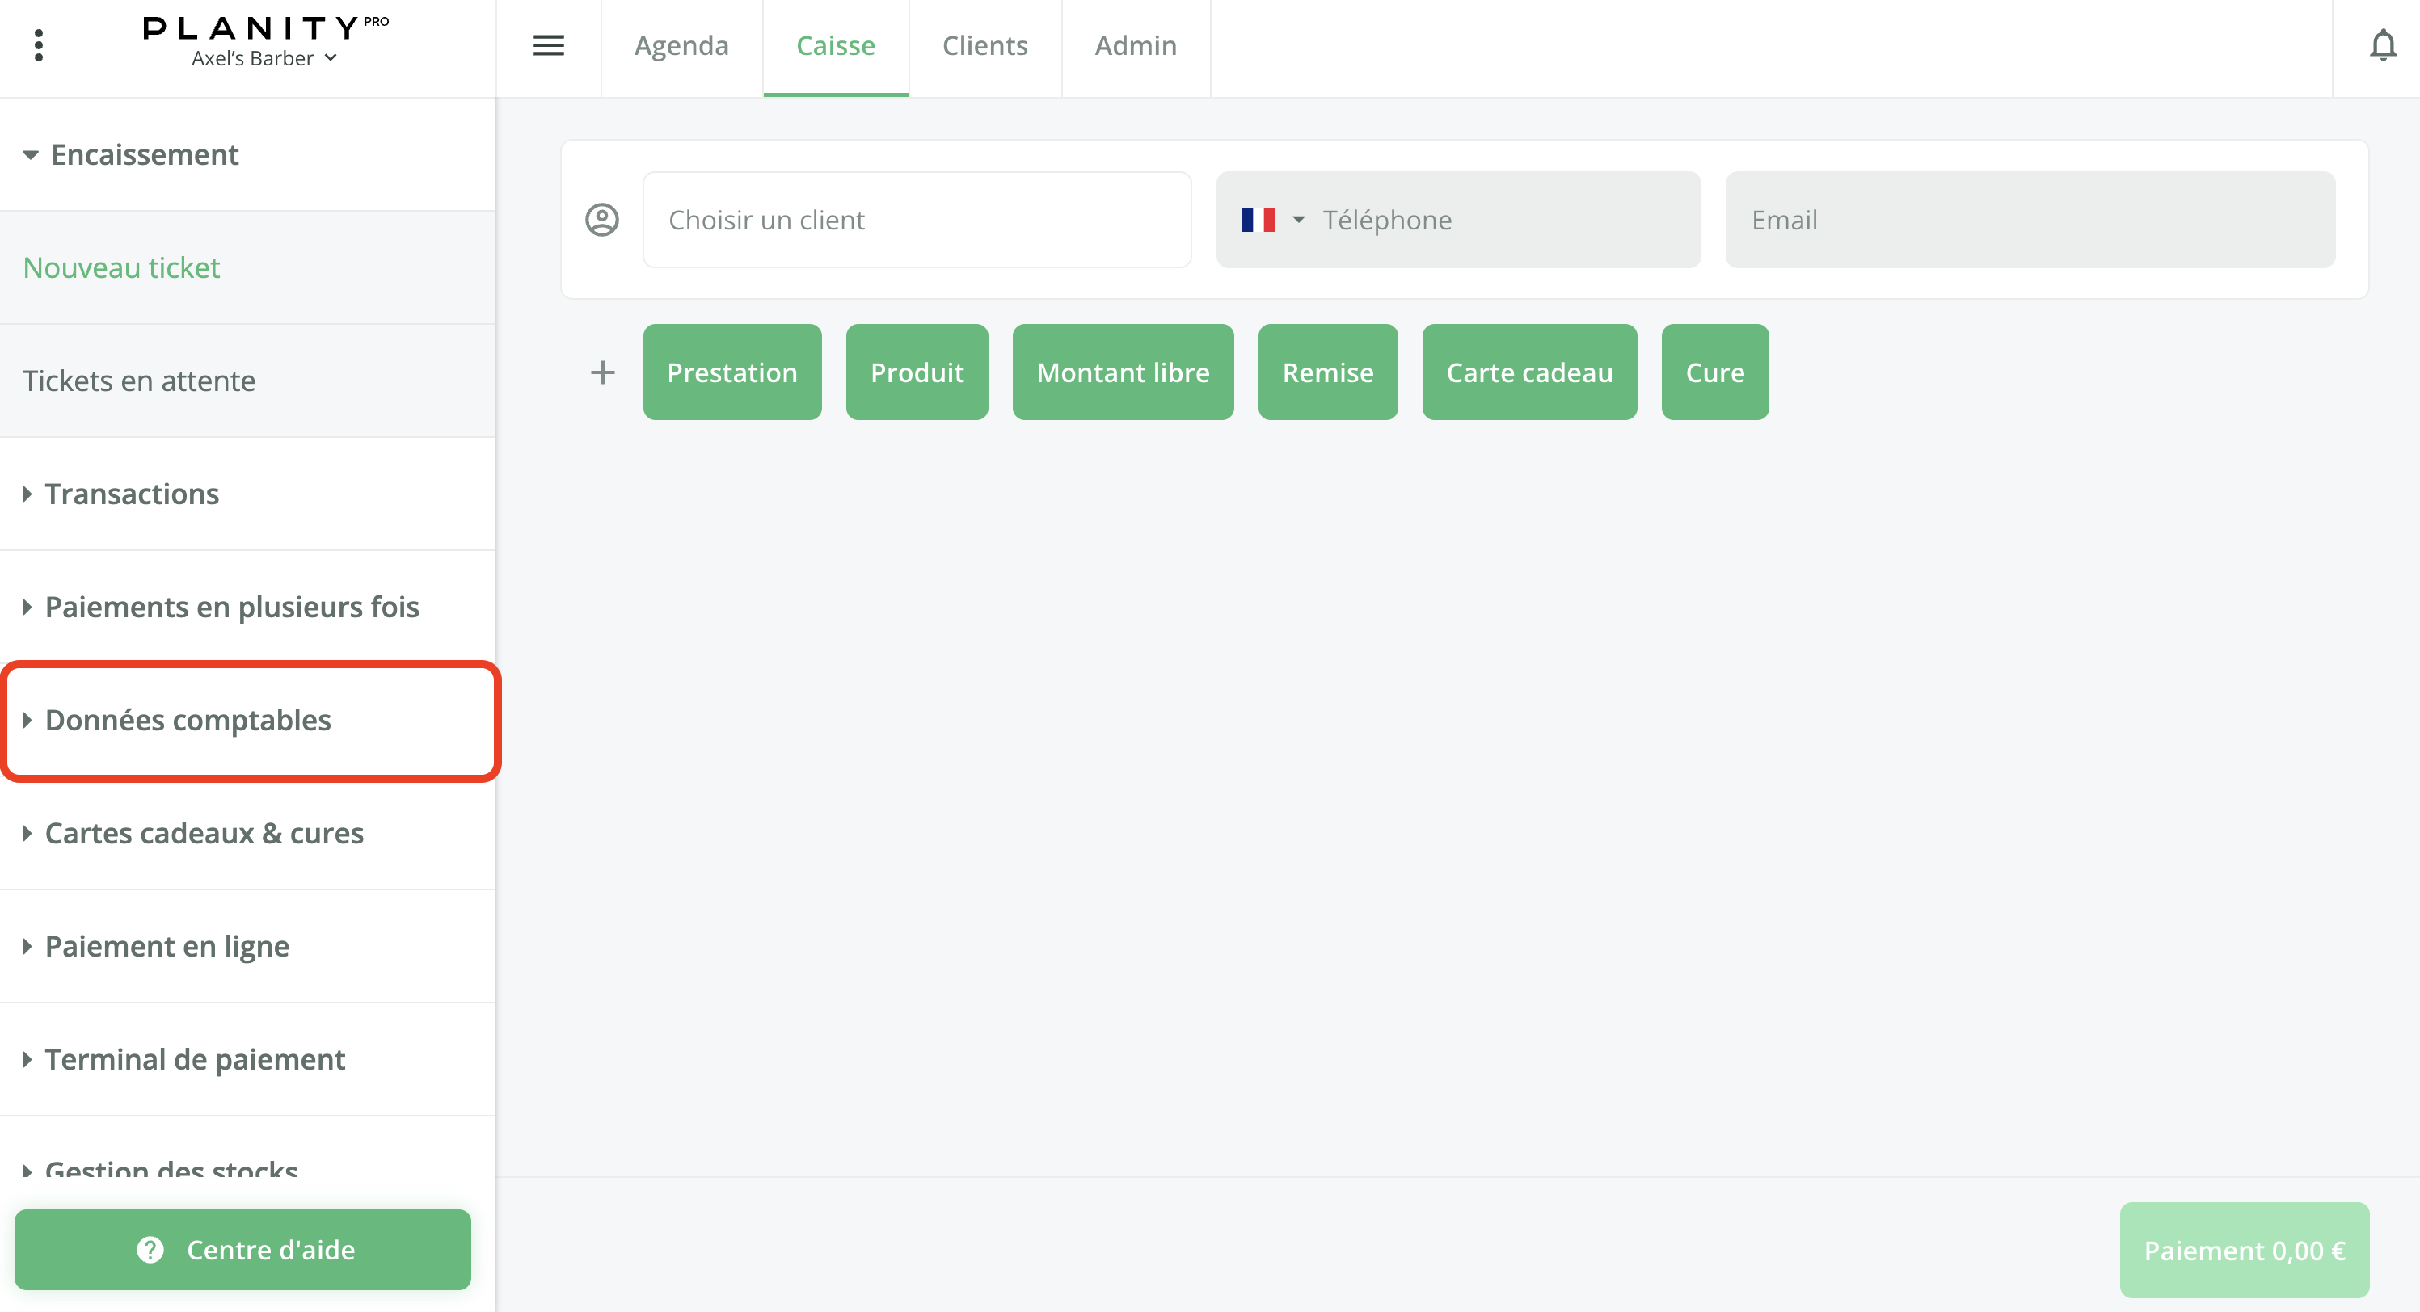Open the country code flag dropdown
Screen dimensions: 2420x1312
[1272, 219]
